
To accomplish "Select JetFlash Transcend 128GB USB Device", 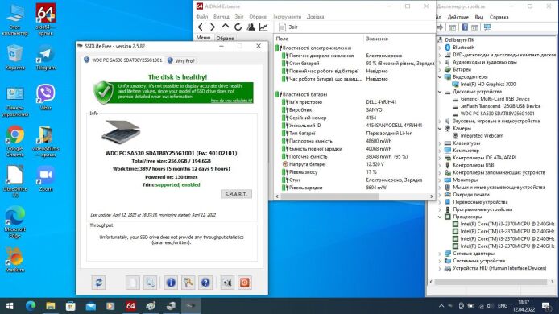I will pyautogui.click(x=500, y=106).
